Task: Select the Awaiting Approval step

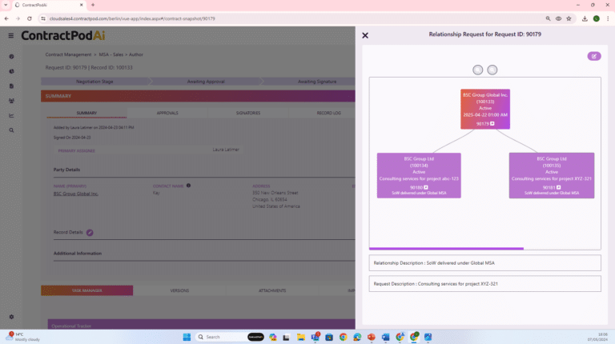Action: (206, 82)
